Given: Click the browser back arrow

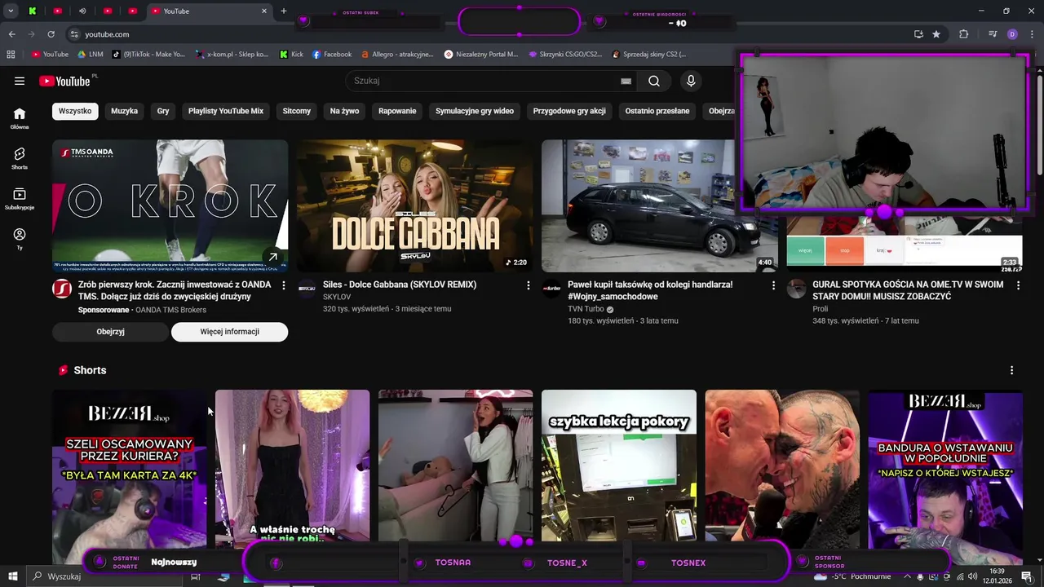Looking at the screenshot, I should point(11,34).
